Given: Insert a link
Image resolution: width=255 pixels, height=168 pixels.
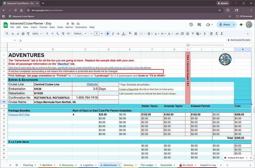Looking at the screenshot, I should click(177, 34).
